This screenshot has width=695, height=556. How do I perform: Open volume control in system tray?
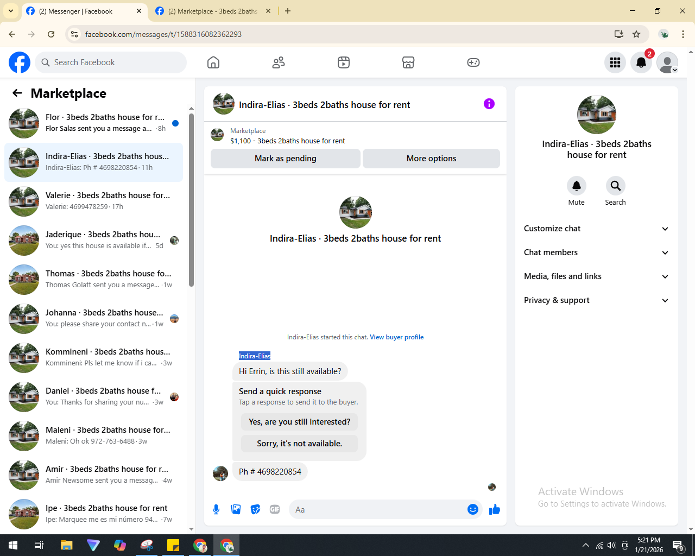point(612,545)
